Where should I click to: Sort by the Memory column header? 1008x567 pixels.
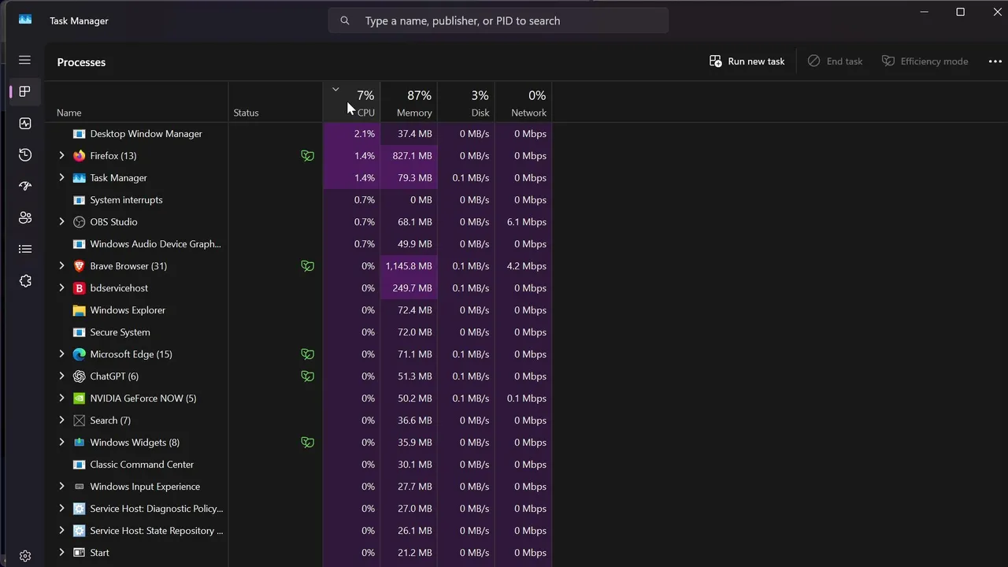[409, 102]
